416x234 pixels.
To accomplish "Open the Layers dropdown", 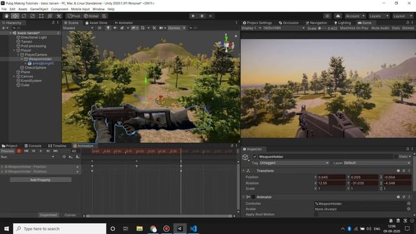I will click(378, 16).
